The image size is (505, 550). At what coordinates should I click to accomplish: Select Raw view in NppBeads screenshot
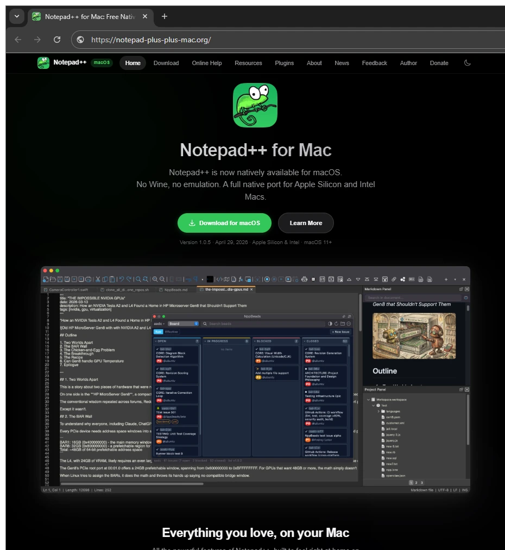pos(159,332)
